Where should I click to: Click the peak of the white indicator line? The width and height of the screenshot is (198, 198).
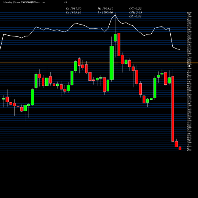(x=115, y=15)
